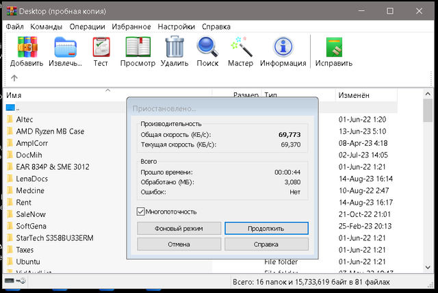Click the date 08-Apr-23 4:18

(363, 143)
